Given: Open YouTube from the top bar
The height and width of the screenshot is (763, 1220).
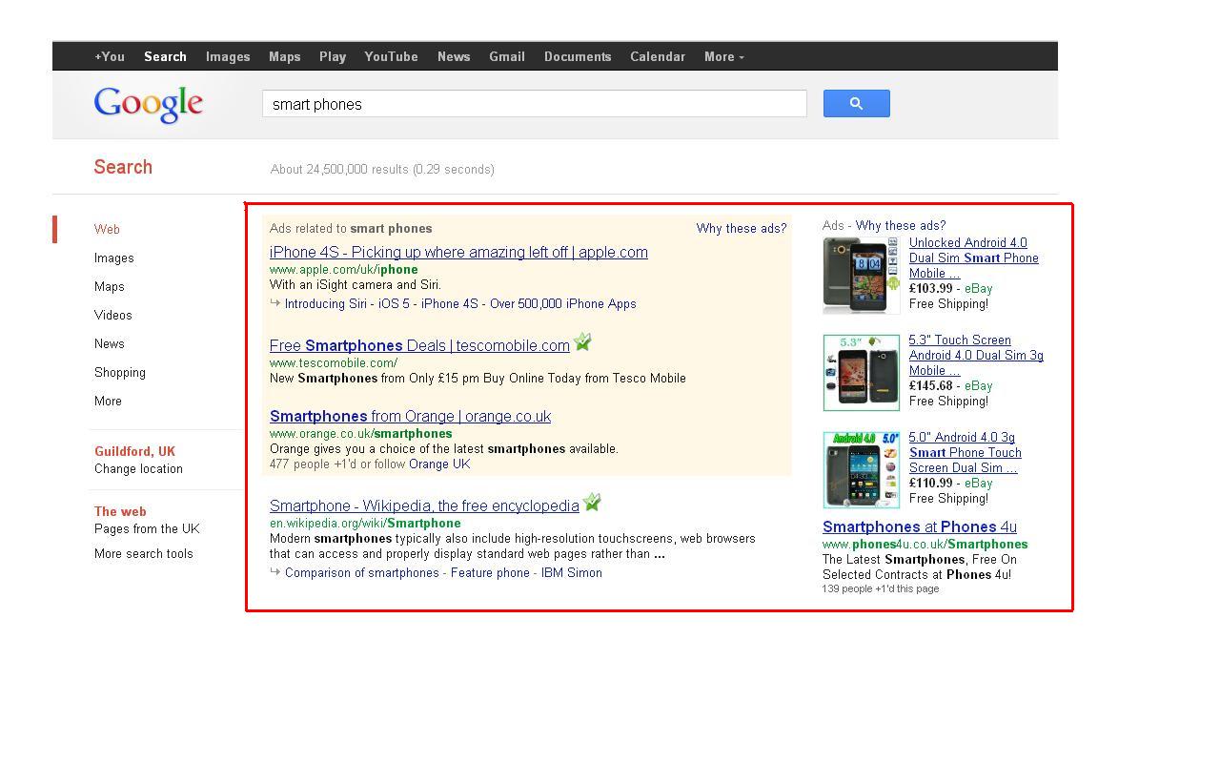Looking at the screenshot, I should pyautogui.click(x=391, y=56).
